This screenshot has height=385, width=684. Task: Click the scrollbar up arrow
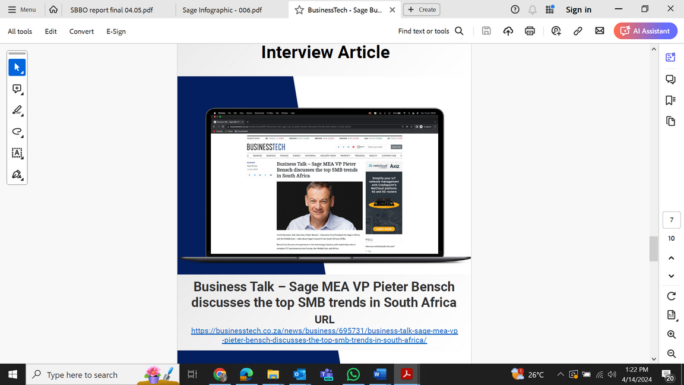tap(654, 49)
